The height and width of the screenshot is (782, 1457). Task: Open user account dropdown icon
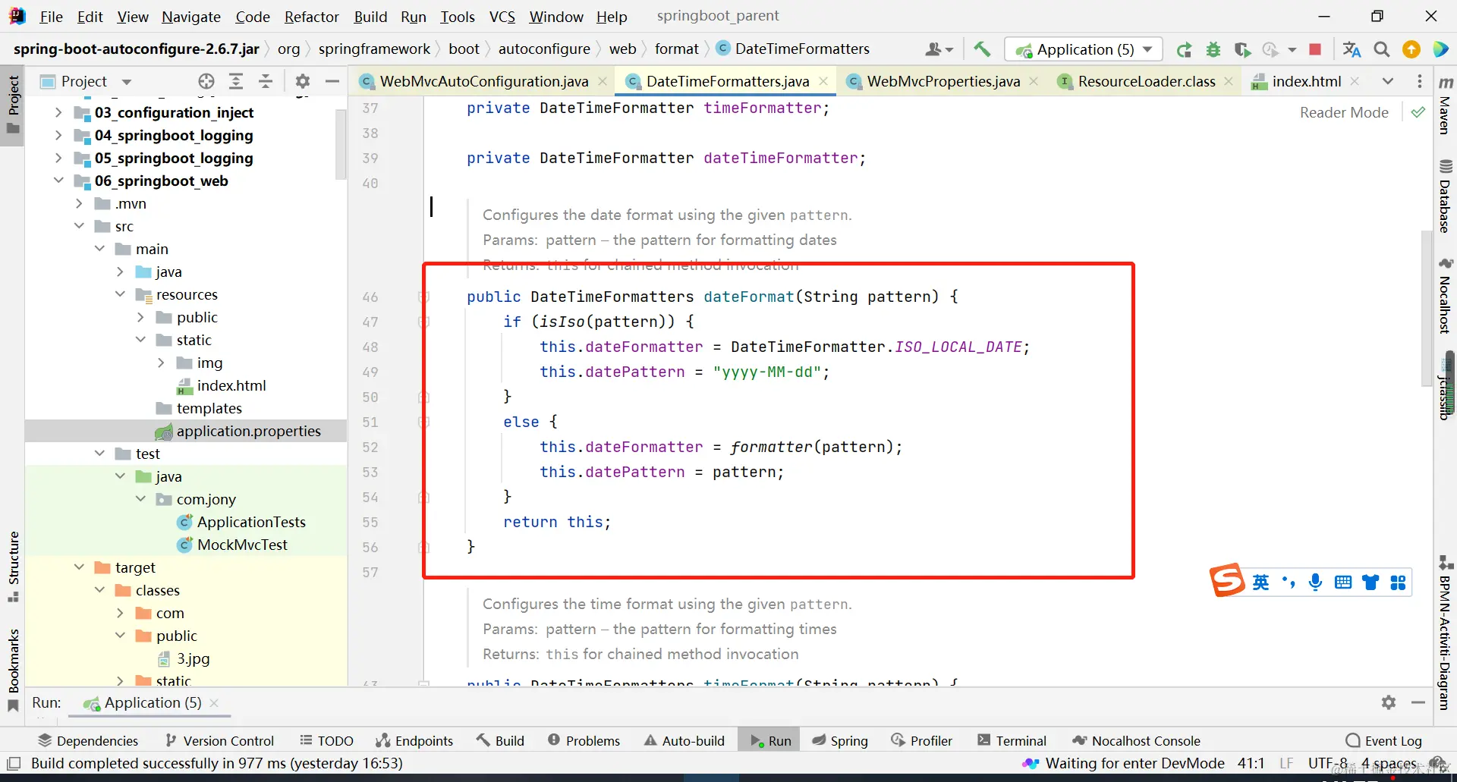939,50
